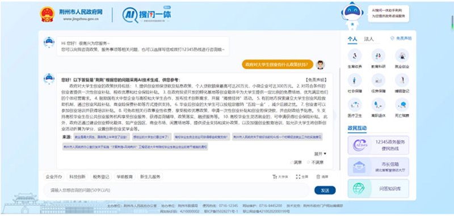Select the 新生儿服务 quick topic
454x216 pixels.
coord(150,177)
